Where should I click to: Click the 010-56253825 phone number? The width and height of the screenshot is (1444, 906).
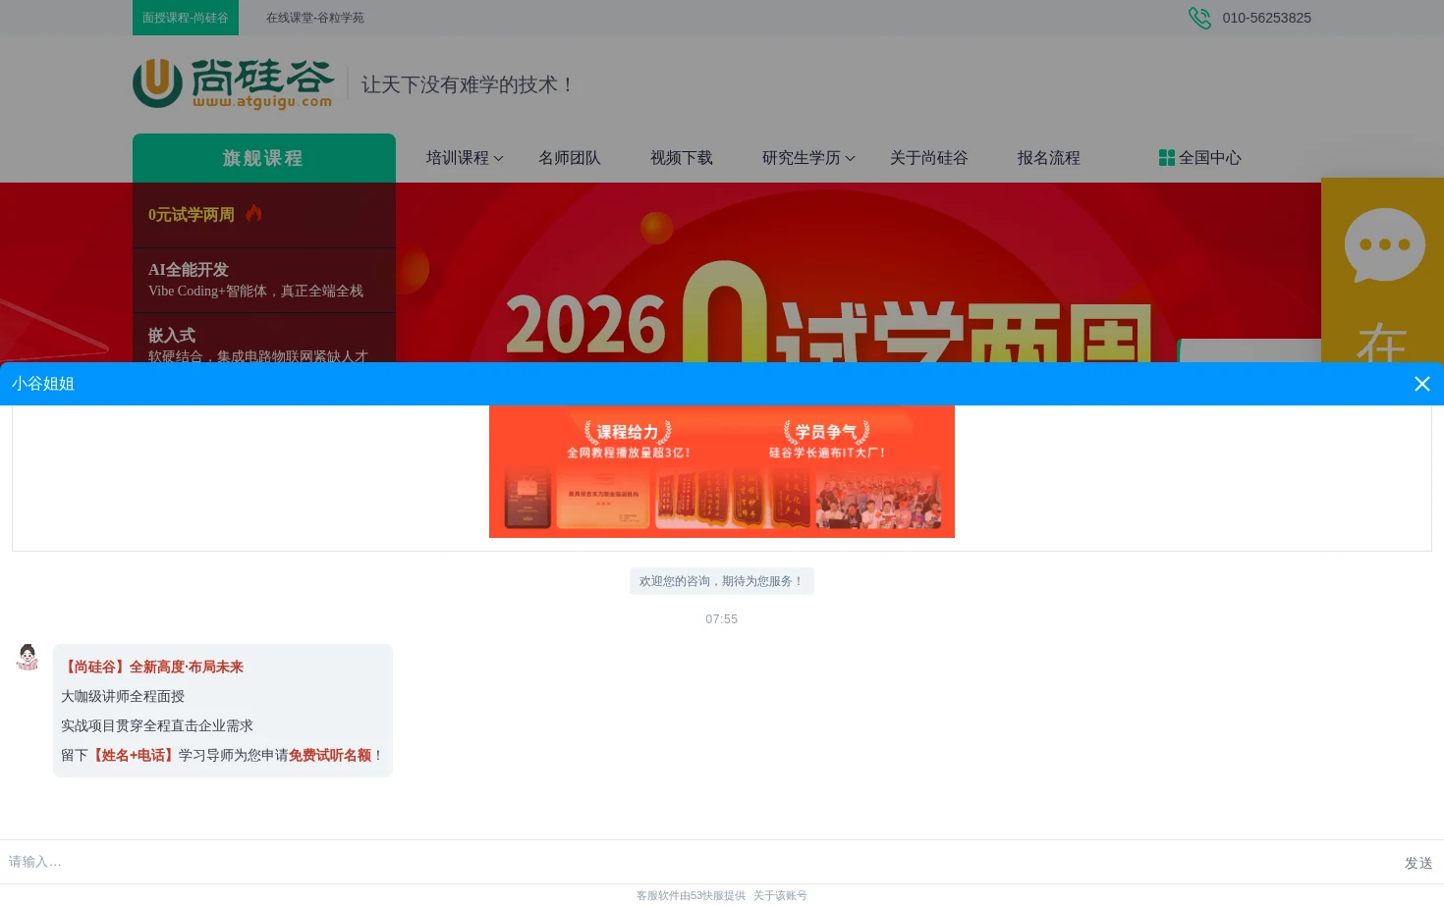pyautogui.click(x=1266, y=18)
